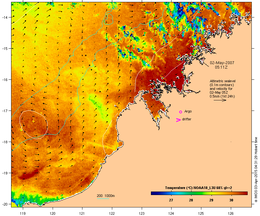Screen dimensions: 260x216
Task: Click the 'and velocity for' caption line
Action: (221, 89)
